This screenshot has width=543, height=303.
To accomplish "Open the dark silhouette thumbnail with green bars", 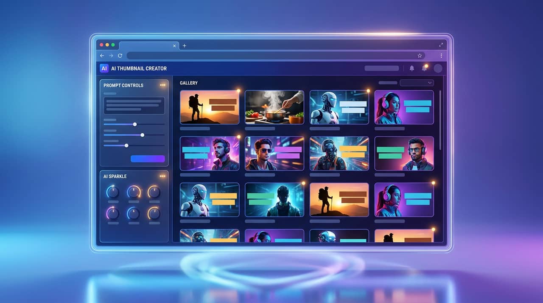I will point(274,200).
